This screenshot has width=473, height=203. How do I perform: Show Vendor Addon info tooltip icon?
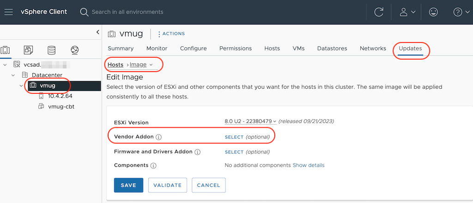tap(159, 137)
